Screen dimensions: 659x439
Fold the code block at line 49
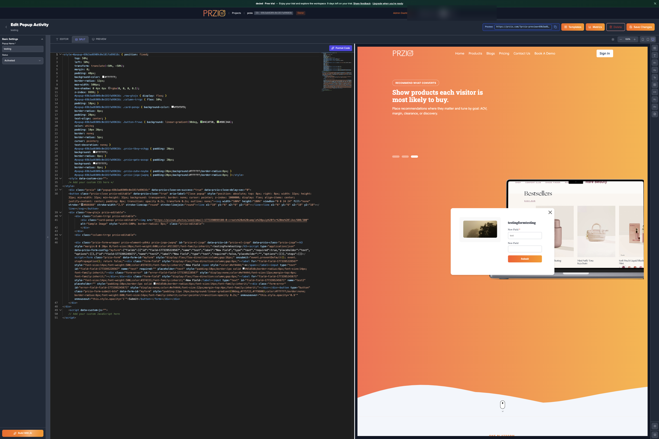point(60,310)
